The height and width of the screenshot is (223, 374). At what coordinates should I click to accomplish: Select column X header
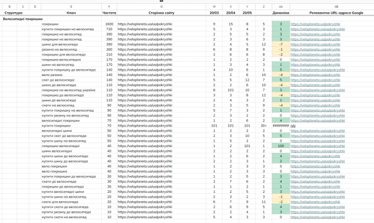(231, 7)
